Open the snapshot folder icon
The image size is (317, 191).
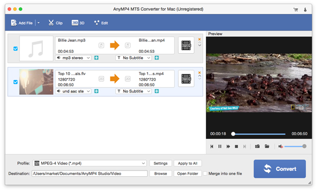267,146
